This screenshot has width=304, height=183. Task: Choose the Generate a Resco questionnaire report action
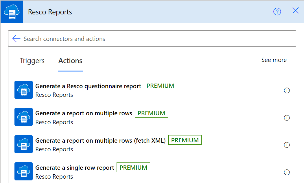(x=88, y=86)
